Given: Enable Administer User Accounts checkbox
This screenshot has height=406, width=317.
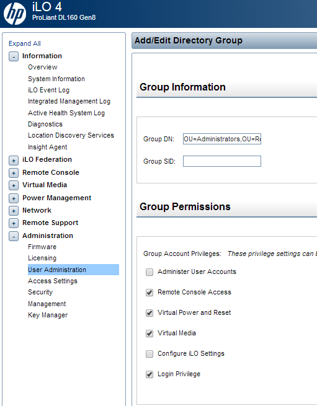Looking at the screenshot, I should pos(150,272).
